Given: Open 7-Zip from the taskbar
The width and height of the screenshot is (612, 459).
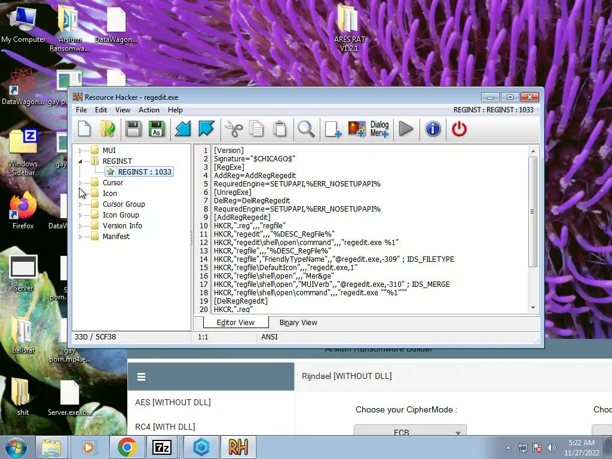Looking at the screenshot, I should pyautogui.click(x=162, y=447).
